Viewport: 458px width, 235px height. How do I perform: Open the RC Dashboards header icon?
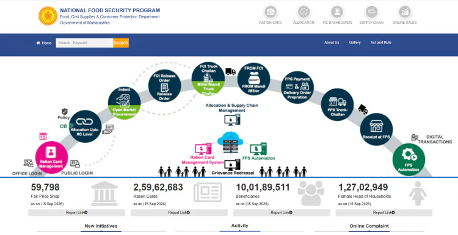337,12
